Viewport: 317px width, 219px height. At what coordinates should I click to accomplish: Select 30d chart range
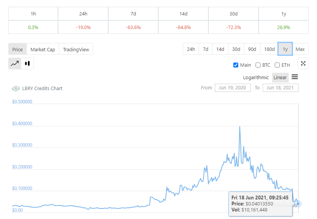tap(236, 49)
